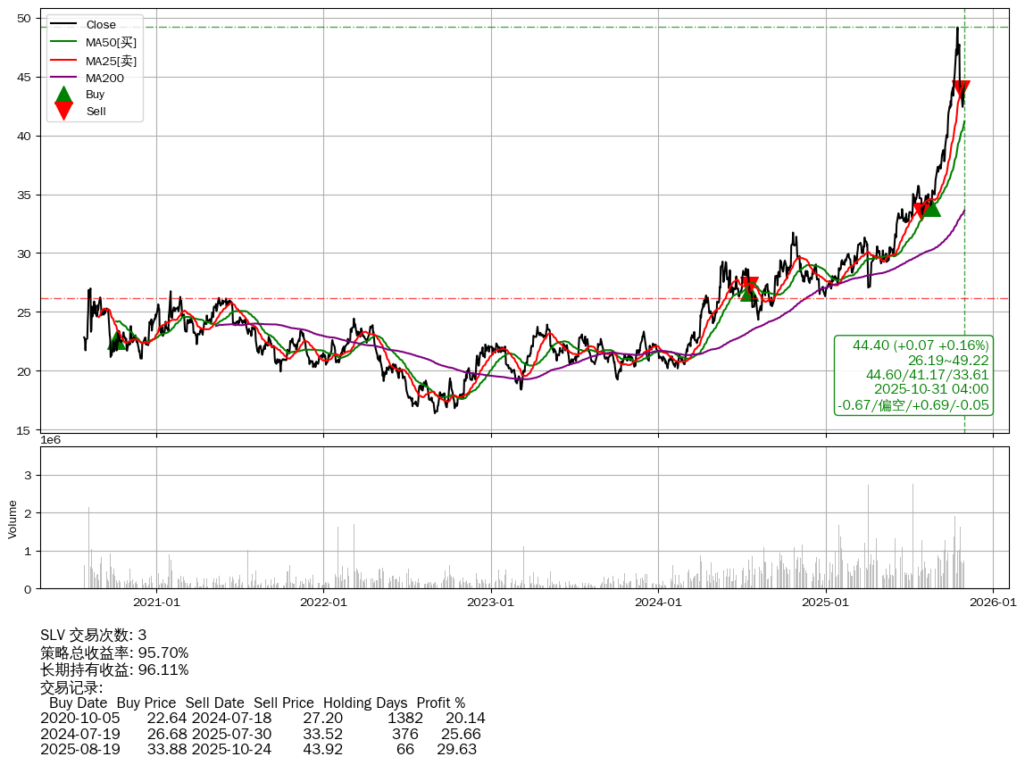Click the Volume axis label
Image resolution: width=1025 pixels, height=765 pixels.
[12, 519]
